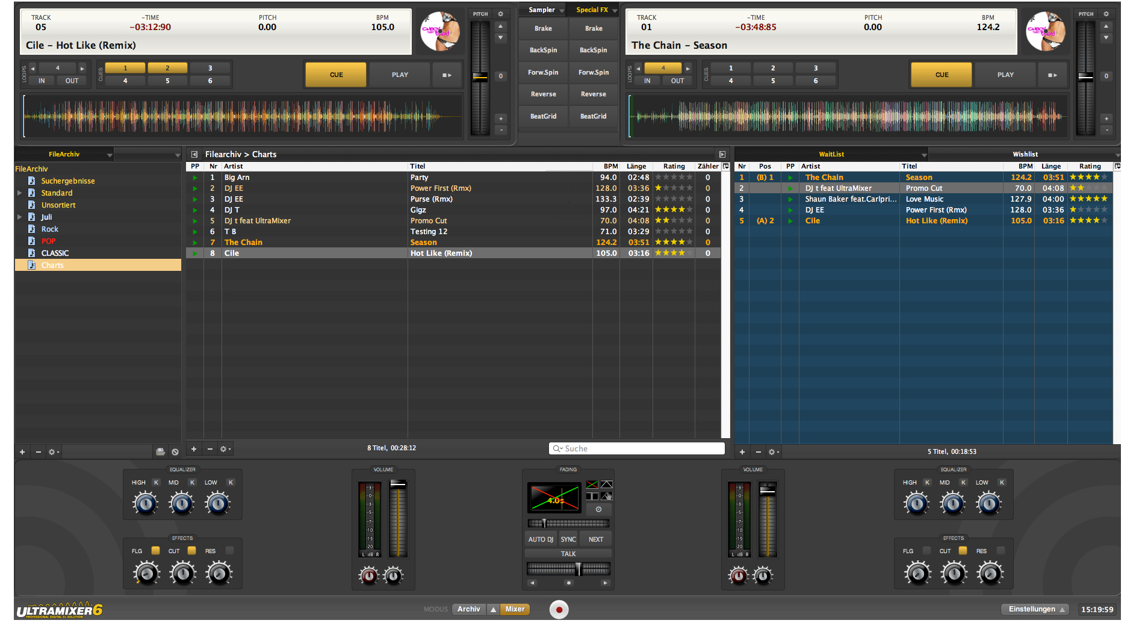Image resolution: width=1145 pixels, height=632 pixels.
Task: Click right deck stop/play icon next to PLAY
Action: pyautogui.click(x=1053, y=75)
